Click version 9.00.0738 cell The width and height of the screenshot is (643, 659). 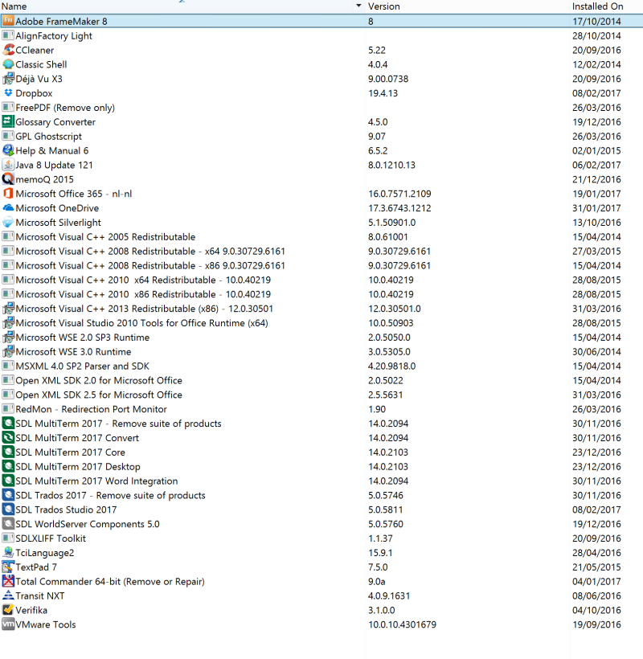tap(388, 79)
